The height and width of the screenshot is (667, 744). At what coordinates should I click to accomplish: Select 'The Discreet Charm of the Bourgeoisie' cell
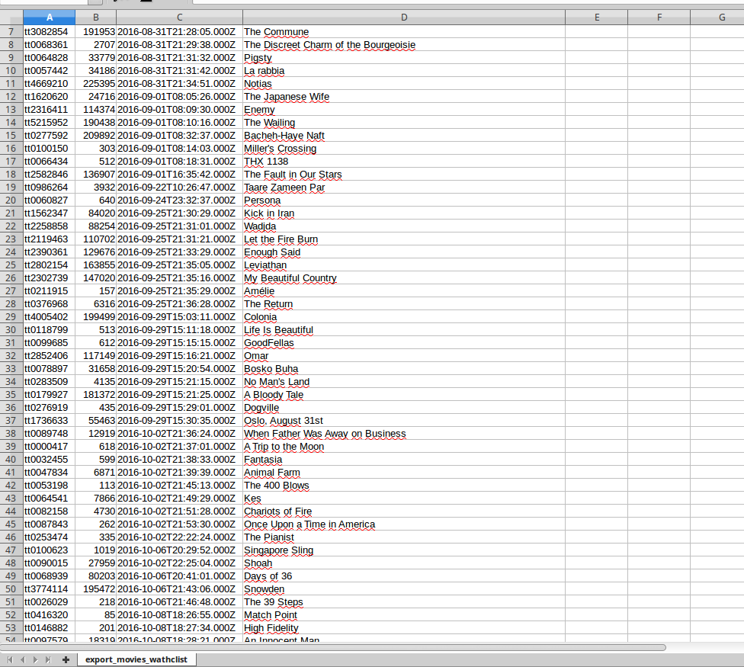pyautogui.click(x=404, y=44)
